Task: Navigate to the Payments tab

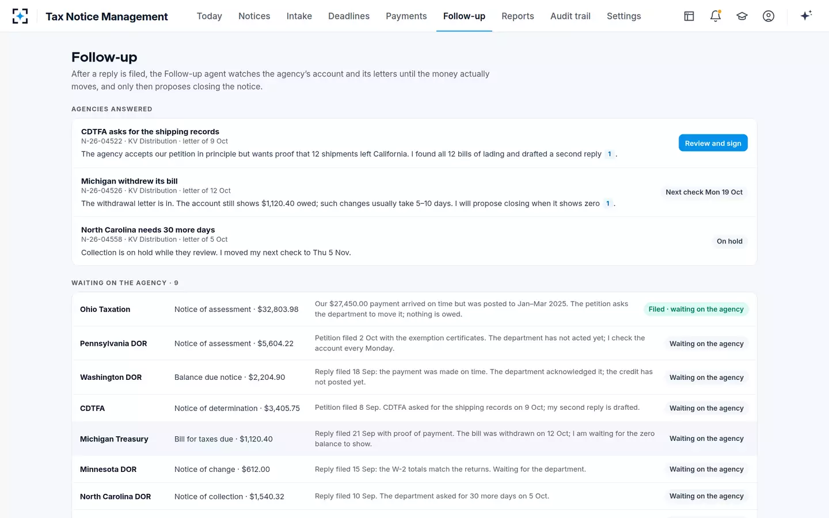Action: click(x=406, y=16)
